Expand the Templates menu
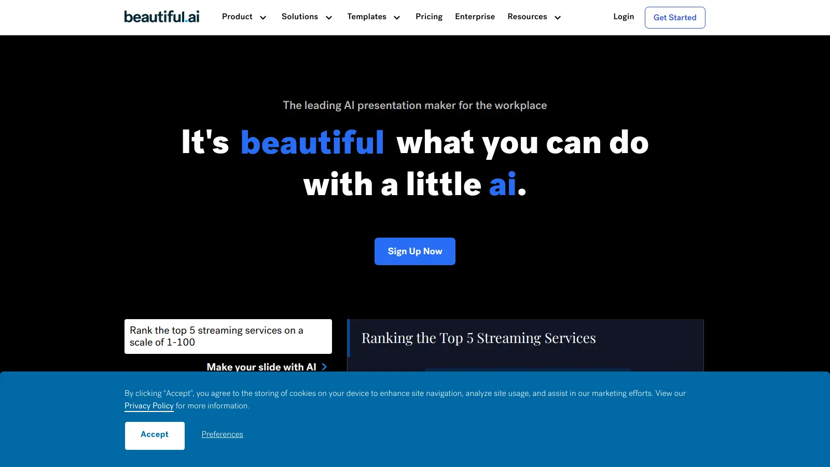The image size is (830, 467). tap(367, 17)
